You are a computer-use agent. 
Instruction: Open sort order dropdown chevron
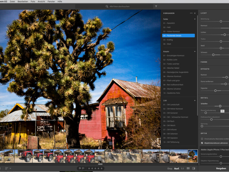10,168
